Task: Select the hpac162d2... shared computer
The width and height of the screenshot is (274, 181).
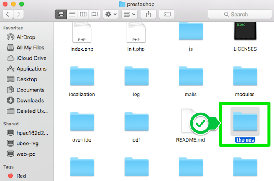Action: pos(27,133)
